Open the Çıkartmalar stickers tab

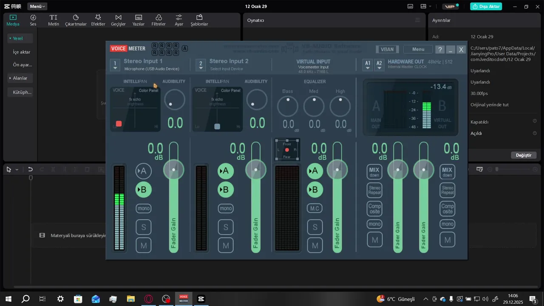point(76,20)
